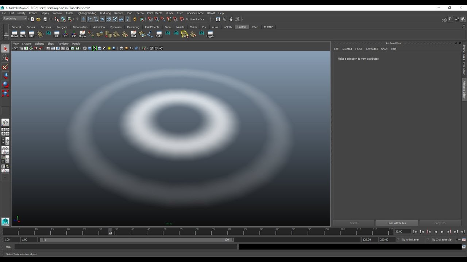Select the Rotate tool sphere icon

(x=5, y=84)
